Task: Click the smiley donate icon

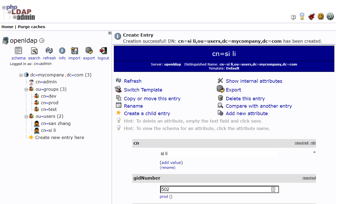Action: (321, 16)
